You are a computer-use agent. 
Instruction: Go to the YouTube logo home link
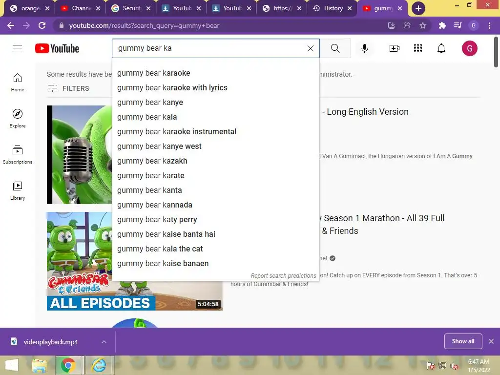[57, 48]
